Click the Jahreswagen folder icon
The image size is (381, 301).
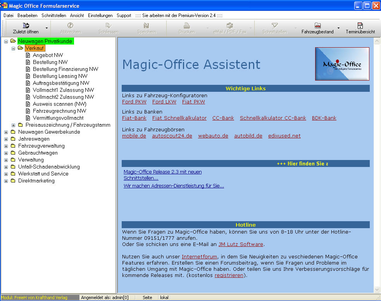[x=13, y=139]
